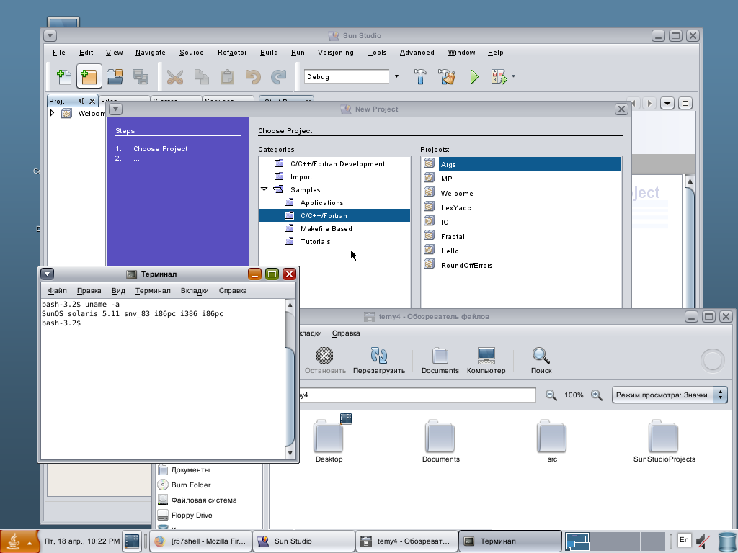
Task: Click the Build Main Project hammer icon
Action: tap(420, 76)
